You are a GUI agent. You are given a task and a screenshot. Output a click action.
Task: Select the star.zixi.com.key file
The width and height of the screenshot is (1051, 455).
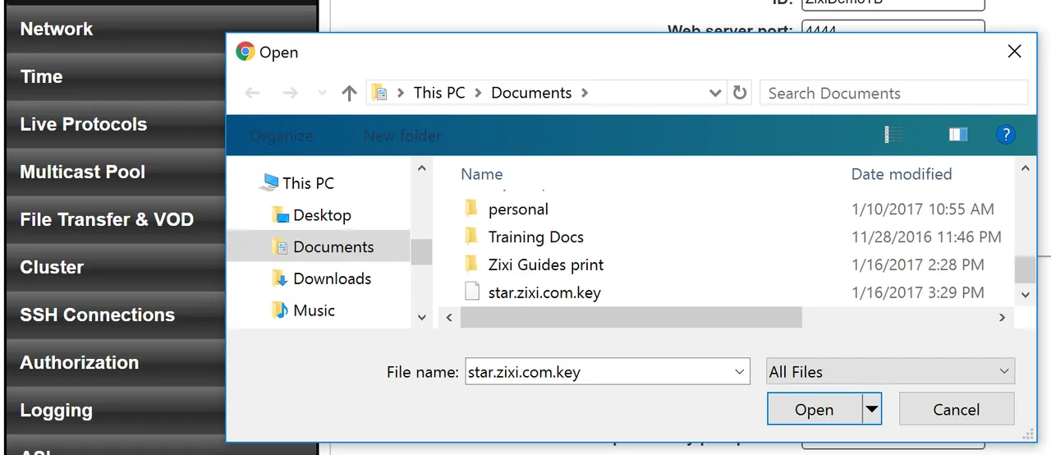coord(544,292)
